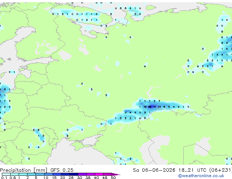Click the 30–35 mm purple legend swatch
The height and width of the screenshot is (179, 232).
click(x=82, y=174)
